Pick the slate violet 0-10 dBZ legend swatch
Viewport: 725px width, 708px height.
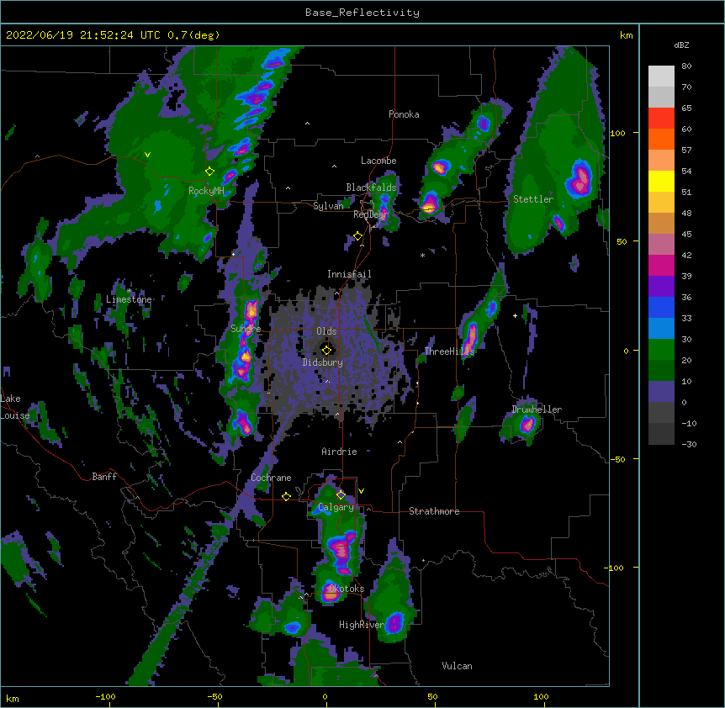pos(661,392)
